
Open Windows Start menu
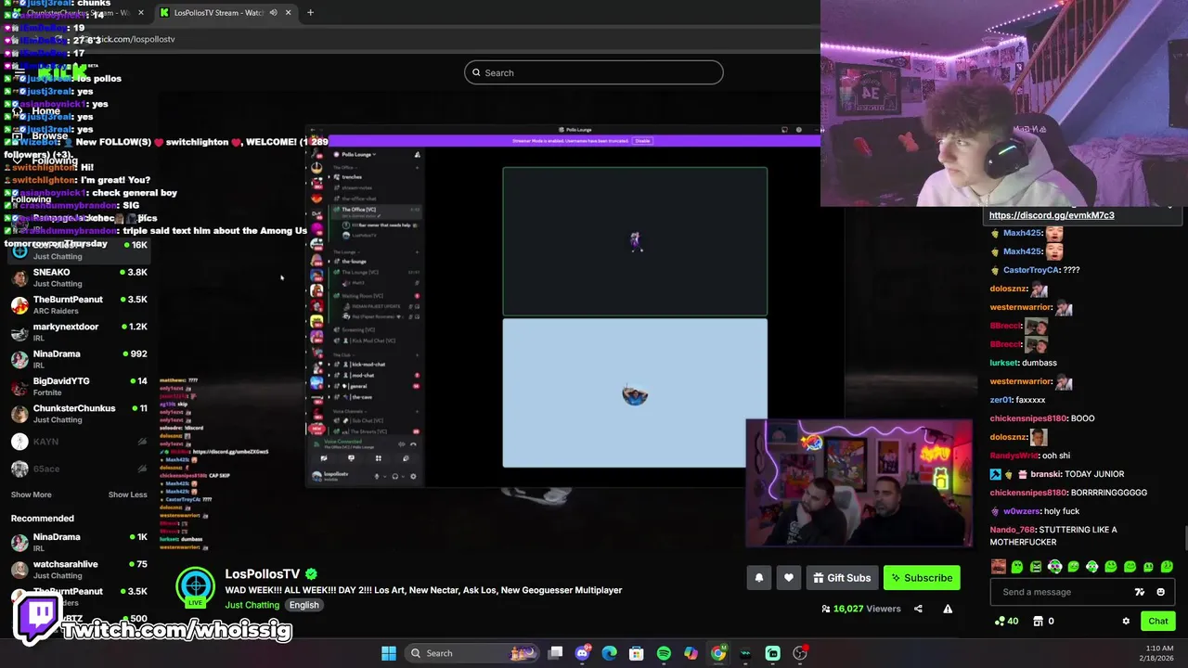tap(389, 653)
